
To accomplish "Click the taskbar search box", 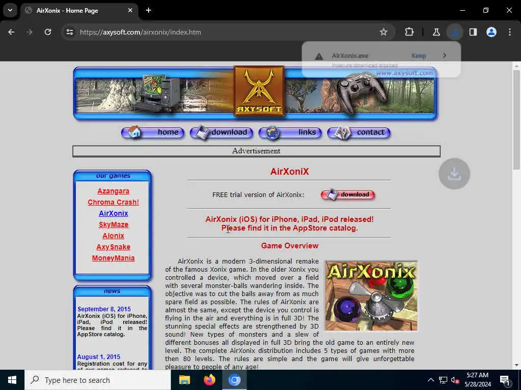I will 98,380.
